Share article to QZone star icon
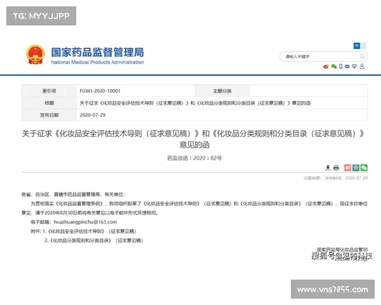This screenshot has width=381, height=305. [356, 168]
